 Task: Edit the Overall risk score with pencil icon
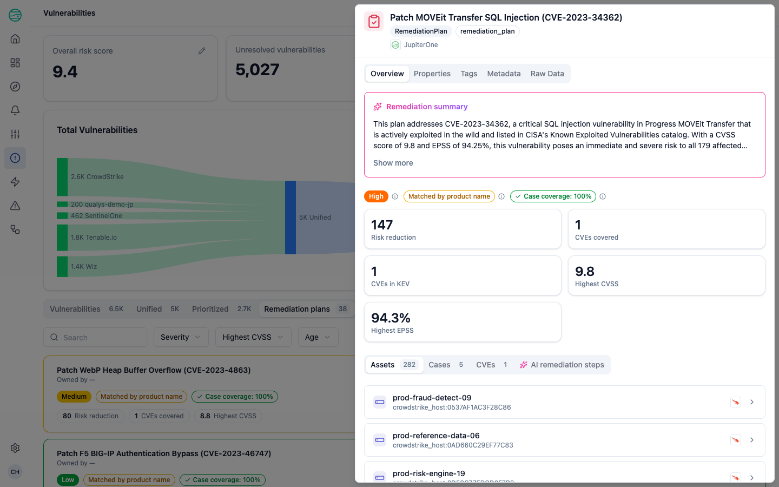pyautogui.click(x=202, y=51)
